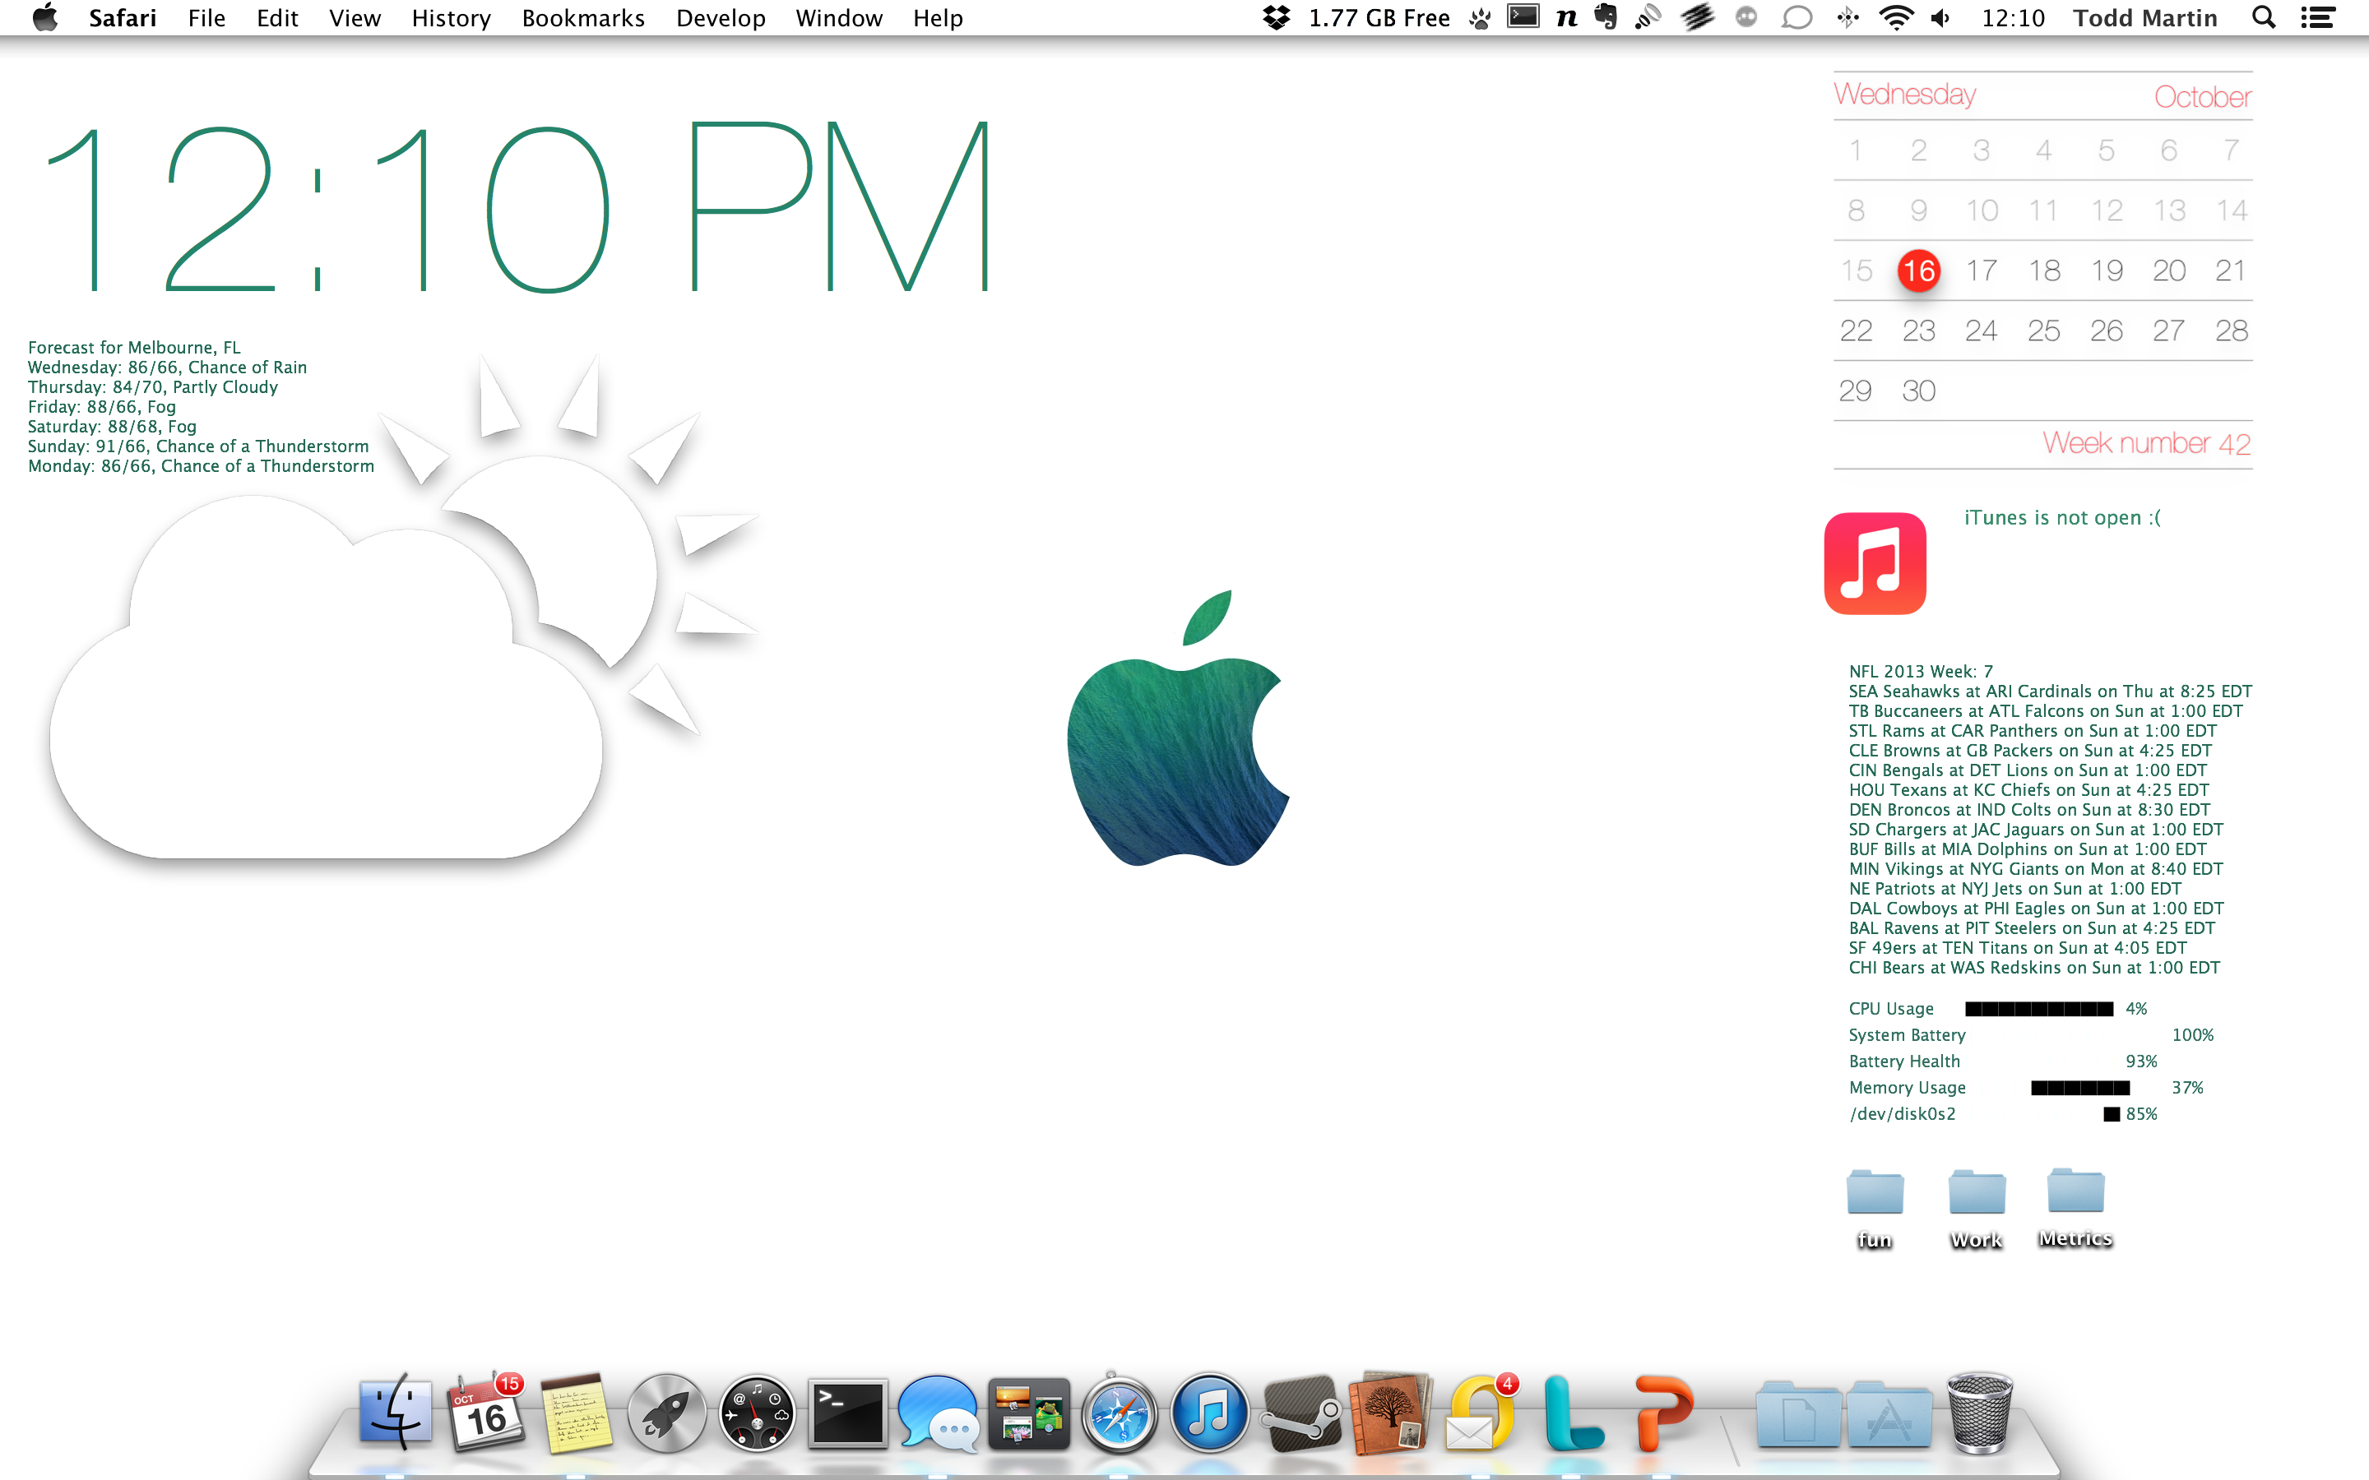
Task: Click the Dropbox menu bar icon
Action: pyautogui.click(x=1276, y=17)
